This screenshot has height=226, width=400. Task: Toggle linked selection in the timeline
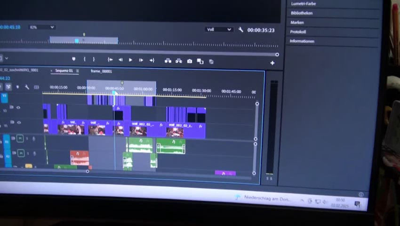click(x=8, y=87)
